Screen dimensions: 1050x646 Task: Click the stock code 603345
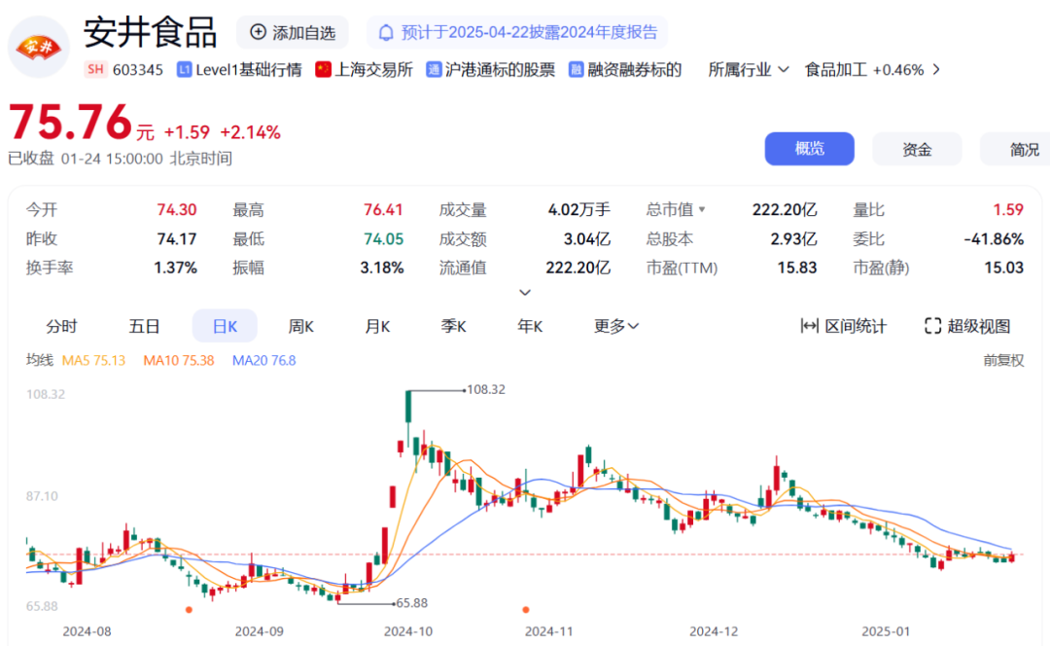click(x=138, y=70)
